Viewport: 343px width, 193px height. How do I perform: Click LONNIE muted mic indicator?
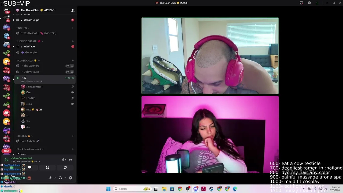(x=73, y=98)
